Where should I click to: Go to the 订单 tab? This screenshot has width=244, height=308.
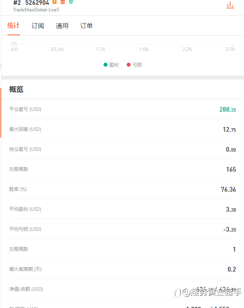click(86, 26)
